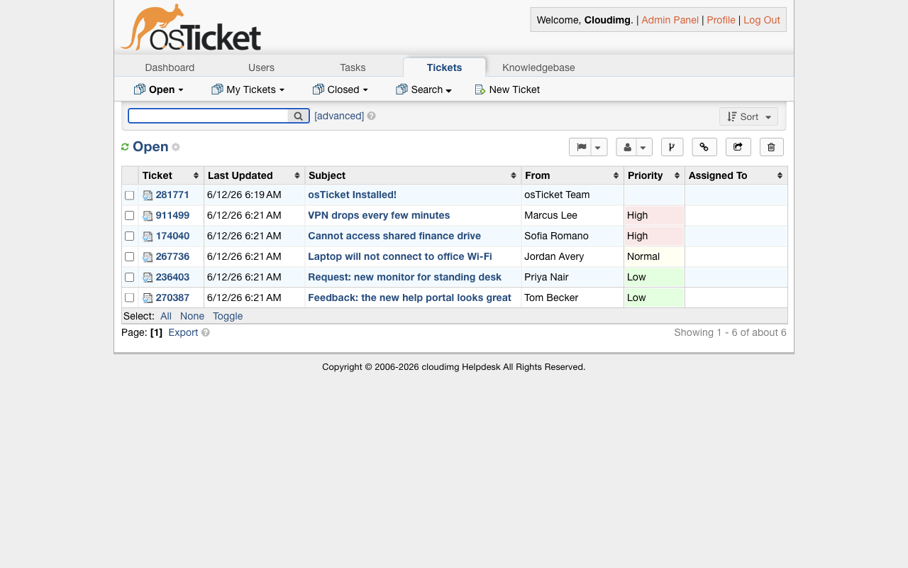Sort by Subject column arrows
The width and height of the screenshot is (908, 568).
click(x=514, y=175)
